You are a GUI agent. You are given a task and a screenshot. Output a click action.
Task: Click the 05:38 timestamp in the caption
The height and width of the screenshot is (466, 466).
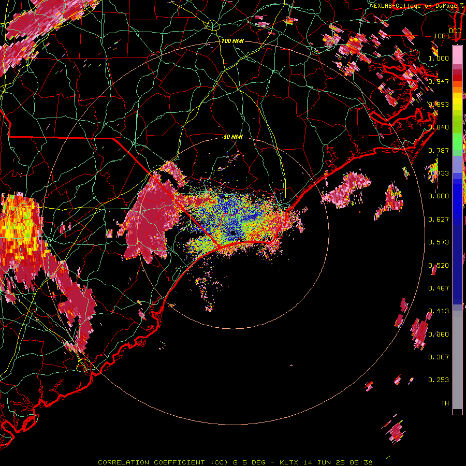360,462
